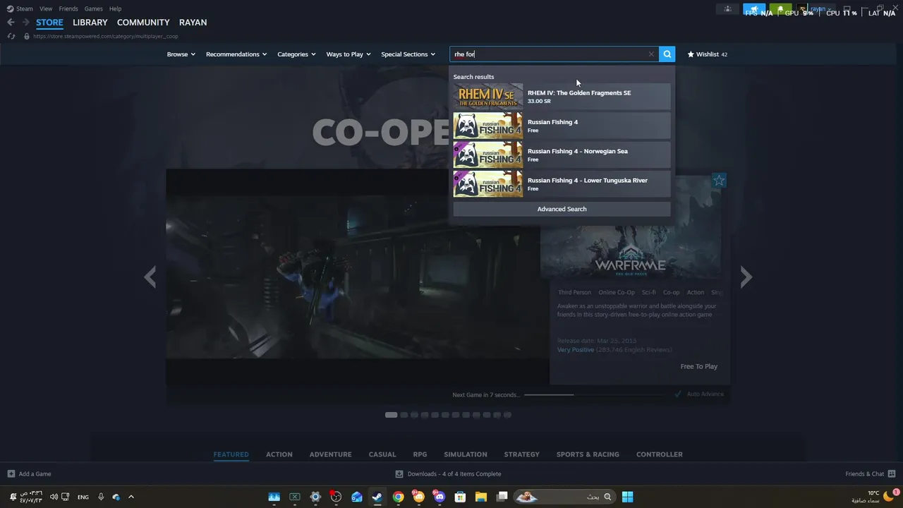Open Russian Fishing 4 base game result
Viewport: 903px width, 508px height.
(x=562, y=126)
